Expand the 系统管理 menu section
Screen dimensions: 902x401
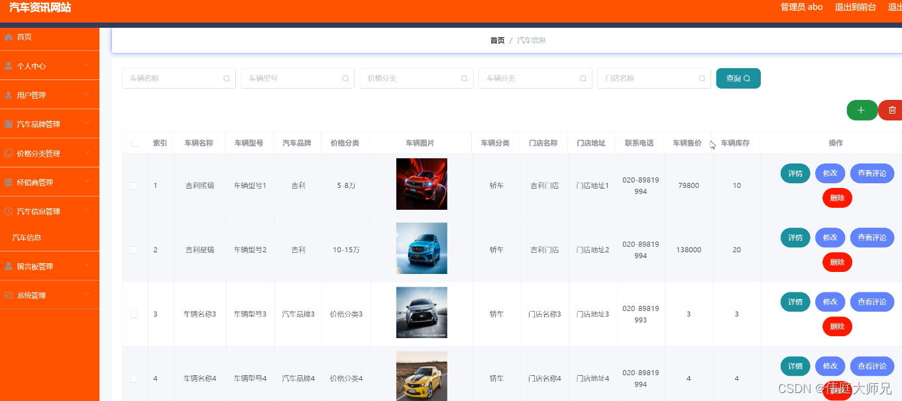(50, 294)
